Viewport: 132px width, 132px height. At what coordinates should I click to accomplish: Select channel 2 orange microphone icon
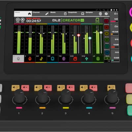coord(30,59)
